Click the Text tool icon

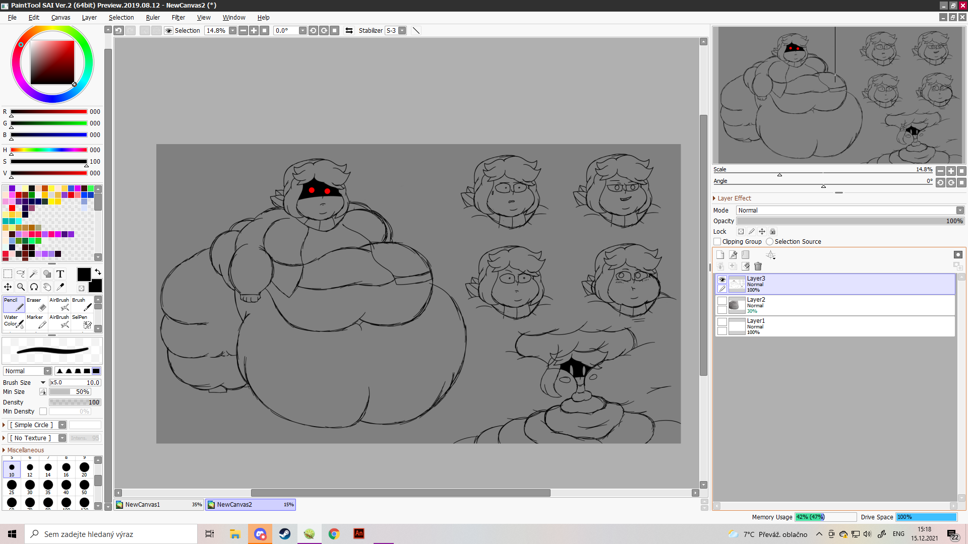(x=60, y=274)
